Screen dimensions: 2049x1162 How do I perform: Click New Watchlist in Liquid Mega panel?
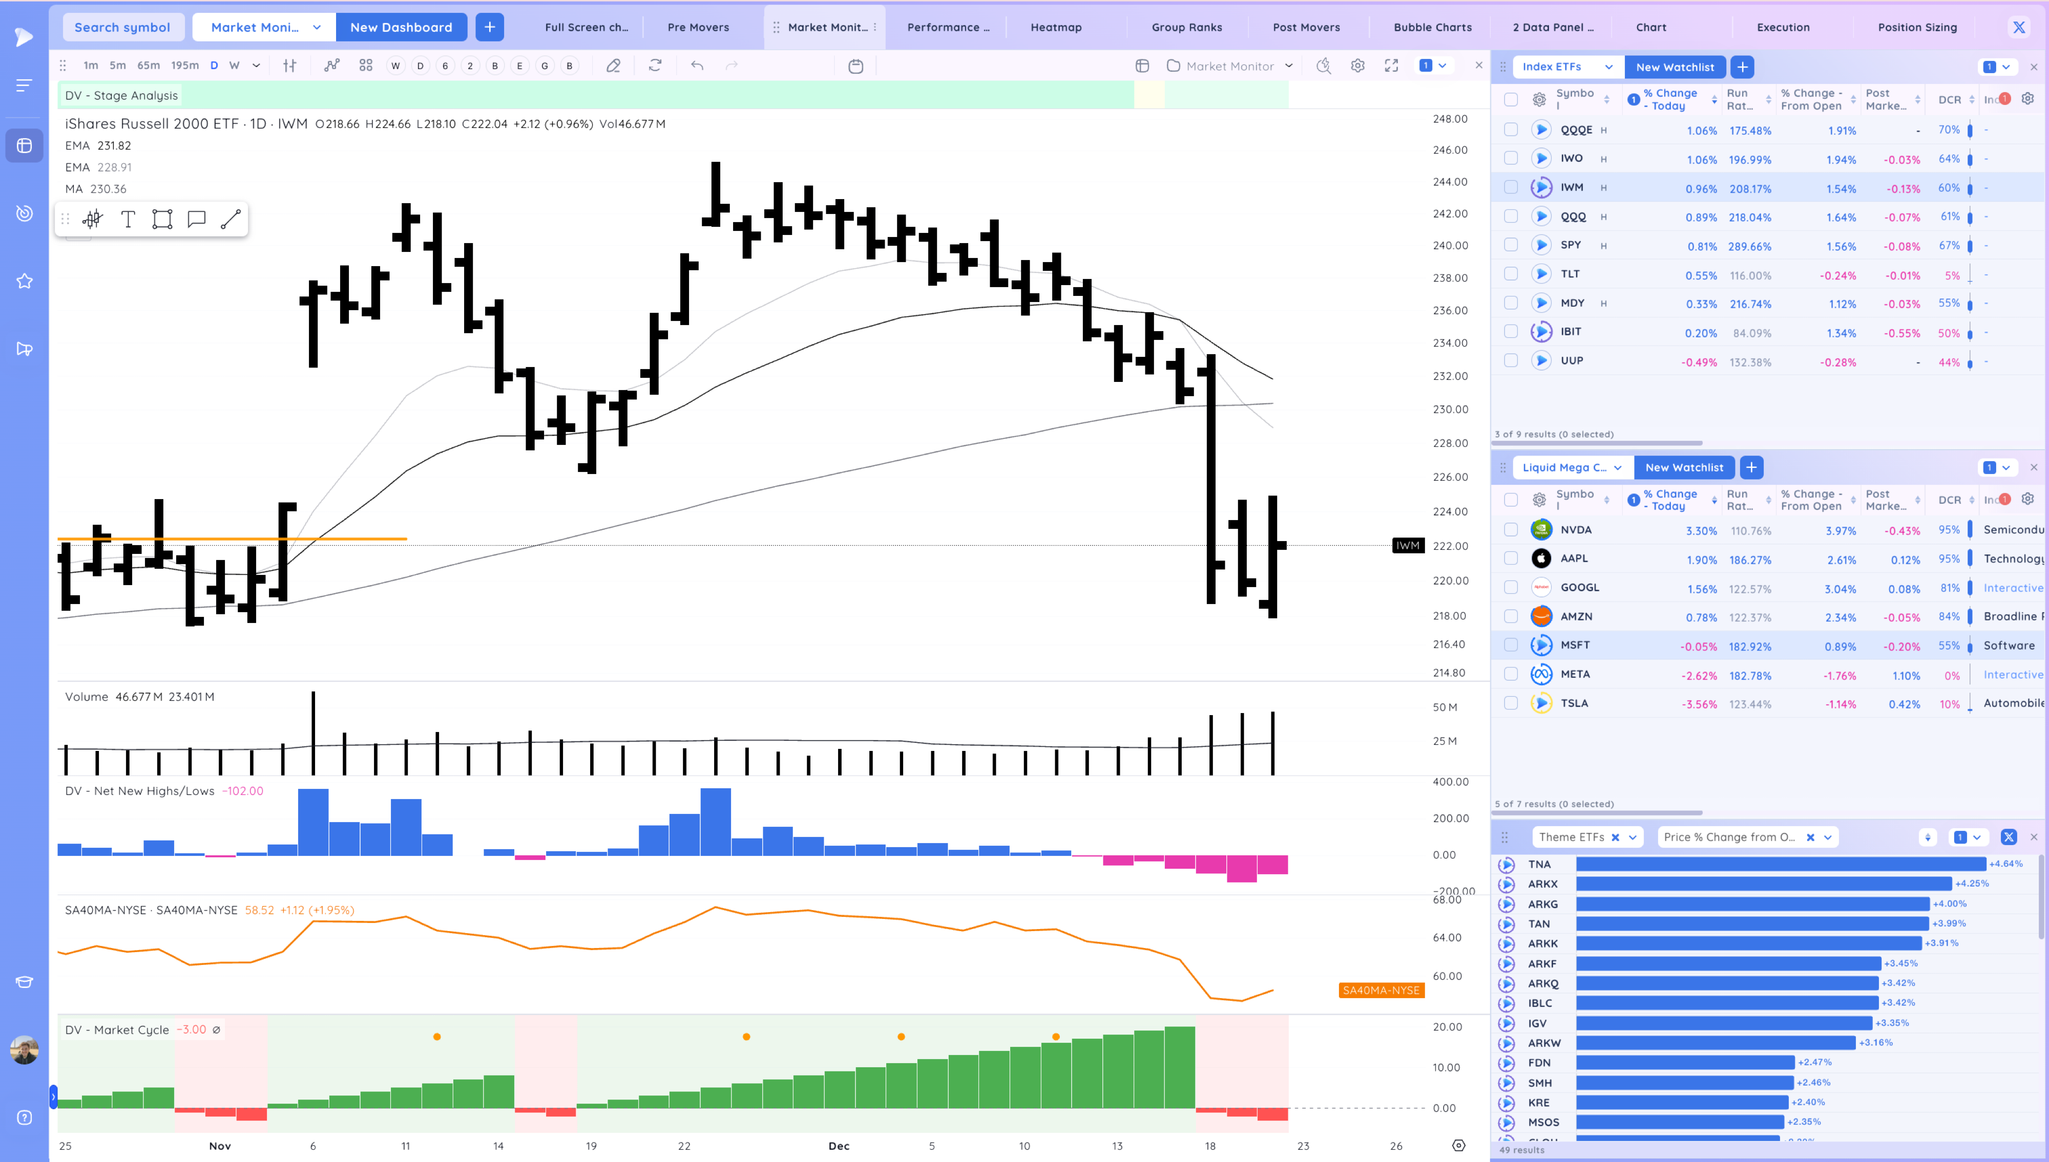click(x=1684, y=468)
